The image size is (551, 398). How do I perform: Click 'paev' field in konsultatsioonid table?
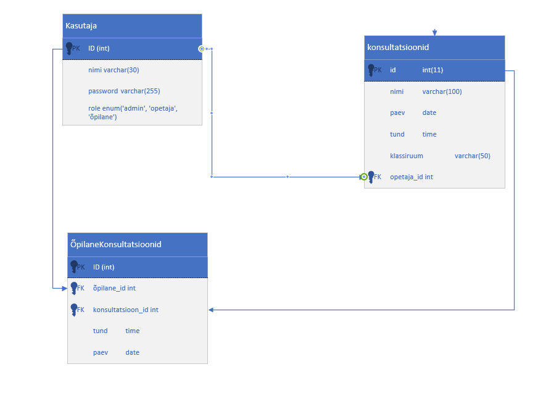coord(397,112)
